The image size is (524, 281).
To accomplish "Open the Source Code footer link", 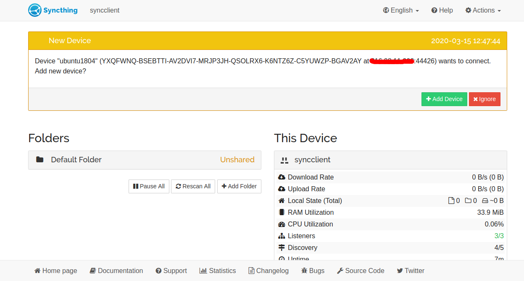I will (361, 271).
